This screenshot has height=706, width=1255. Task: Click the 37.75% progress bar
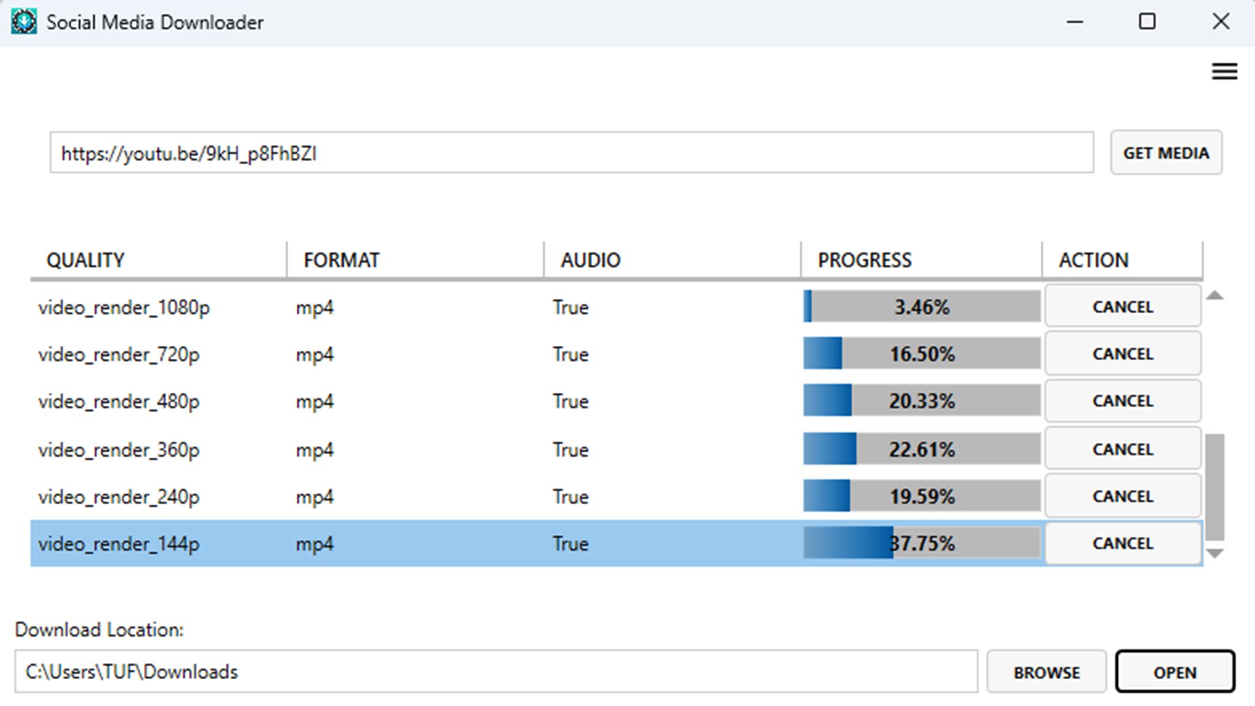pos(921,543)
